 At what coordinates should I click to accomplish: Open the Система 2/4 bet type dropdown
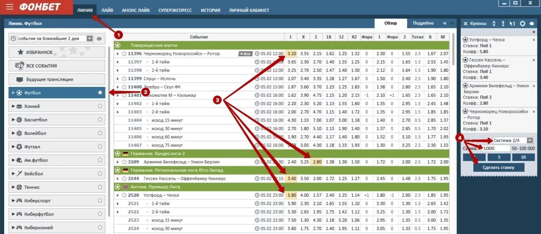[529, 140]
